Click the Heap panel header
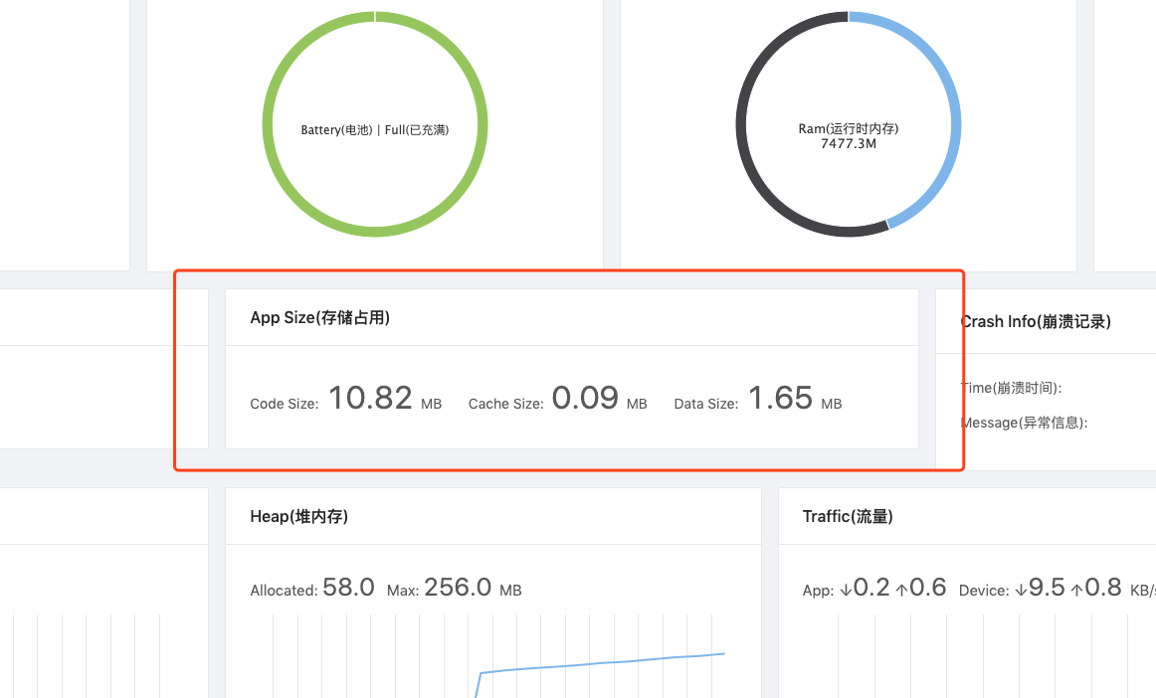Image resolution: width=1156 pixels, height=698 pixels. (298, 516)
